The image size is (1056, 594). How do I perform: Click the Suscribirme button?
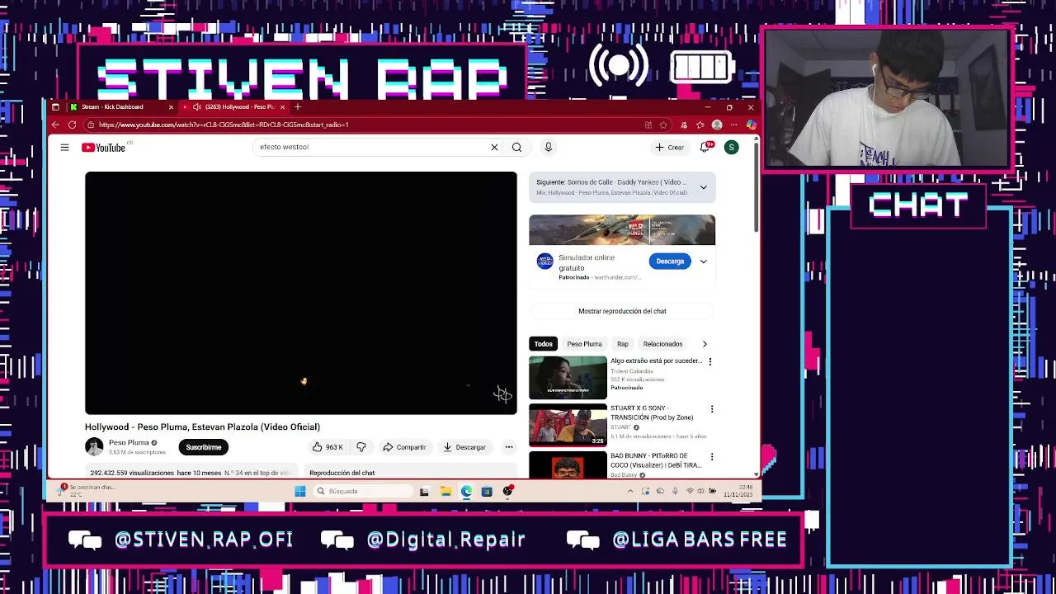click(204, 447)
